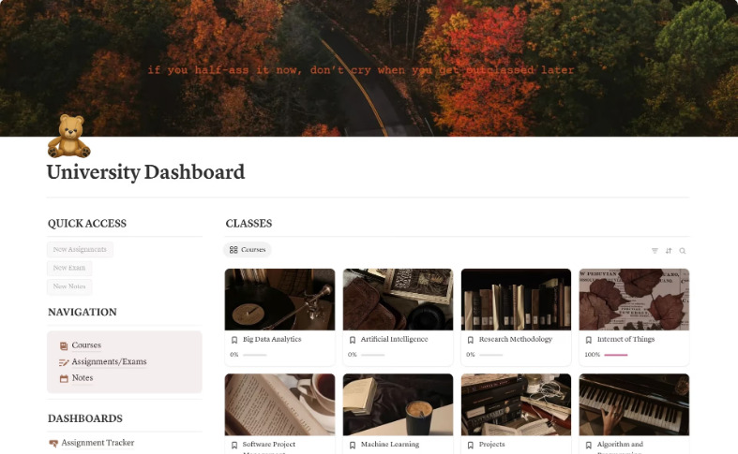Click the University Dashboard page title
This screenshot has width=738, height=454.
pos(146,172)
